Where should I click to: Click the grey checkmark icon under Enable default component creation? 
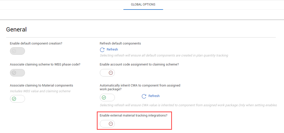point(14,51)
